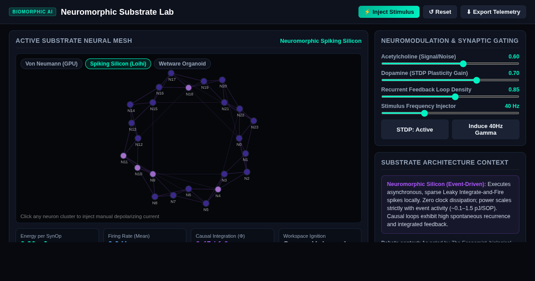The image size is (535, 281).
Task: Select neuron N21
Action: pyautogui.click(x=224, y=103)
